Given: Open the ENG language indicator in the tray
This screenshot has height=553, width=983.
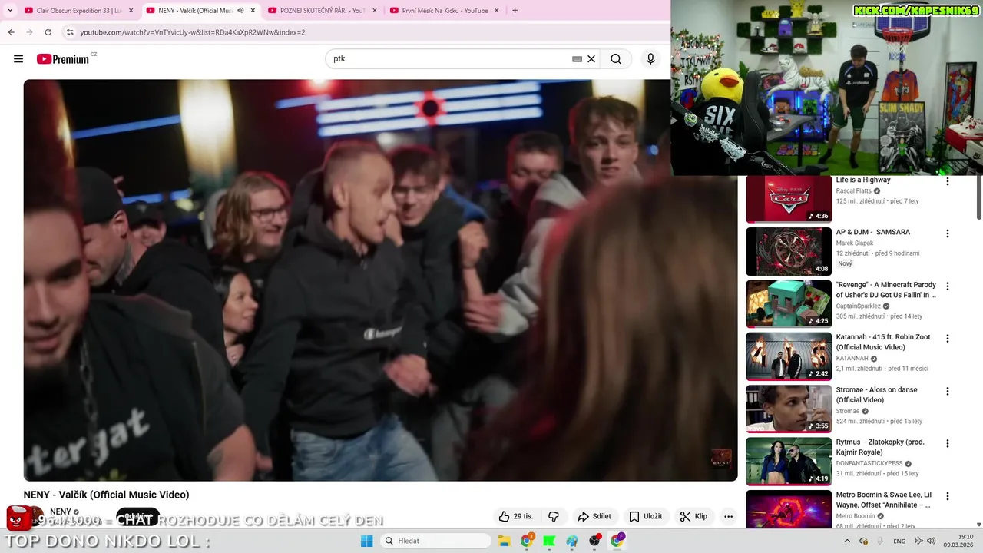Looking at the screenshot, I should [899, 541].
